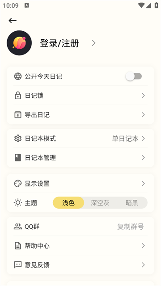Select the 深空灰 theme option
This screenshot has height=286, width=161.
(100, 202)
